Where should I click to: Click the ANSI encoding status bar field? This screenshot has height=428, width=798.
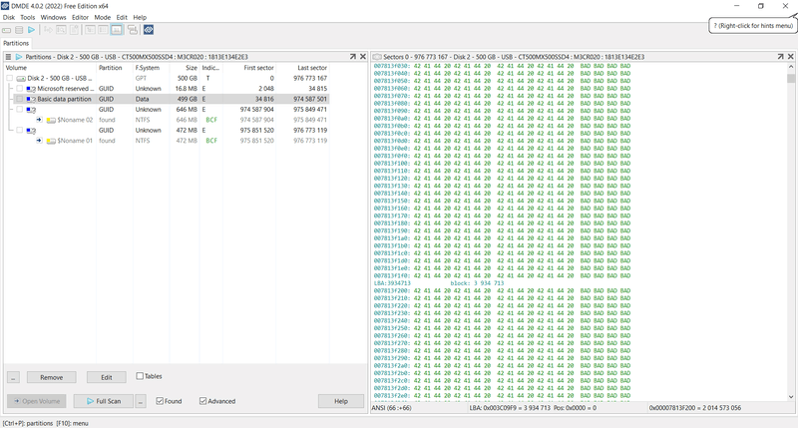coord(419,408)
